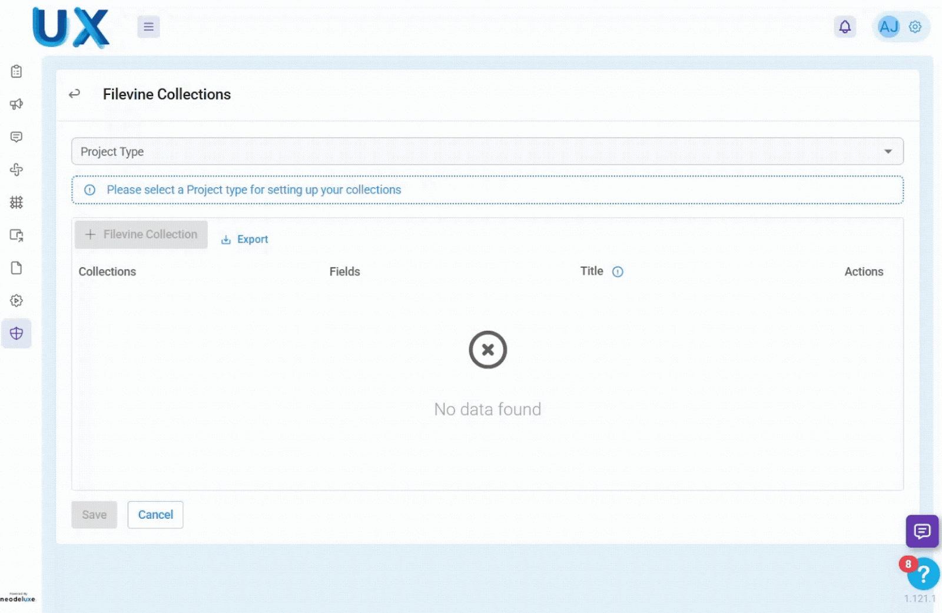Screen dimensions: 942x613
Task: Open the shield sidebar icon
Action: [16, 333]
